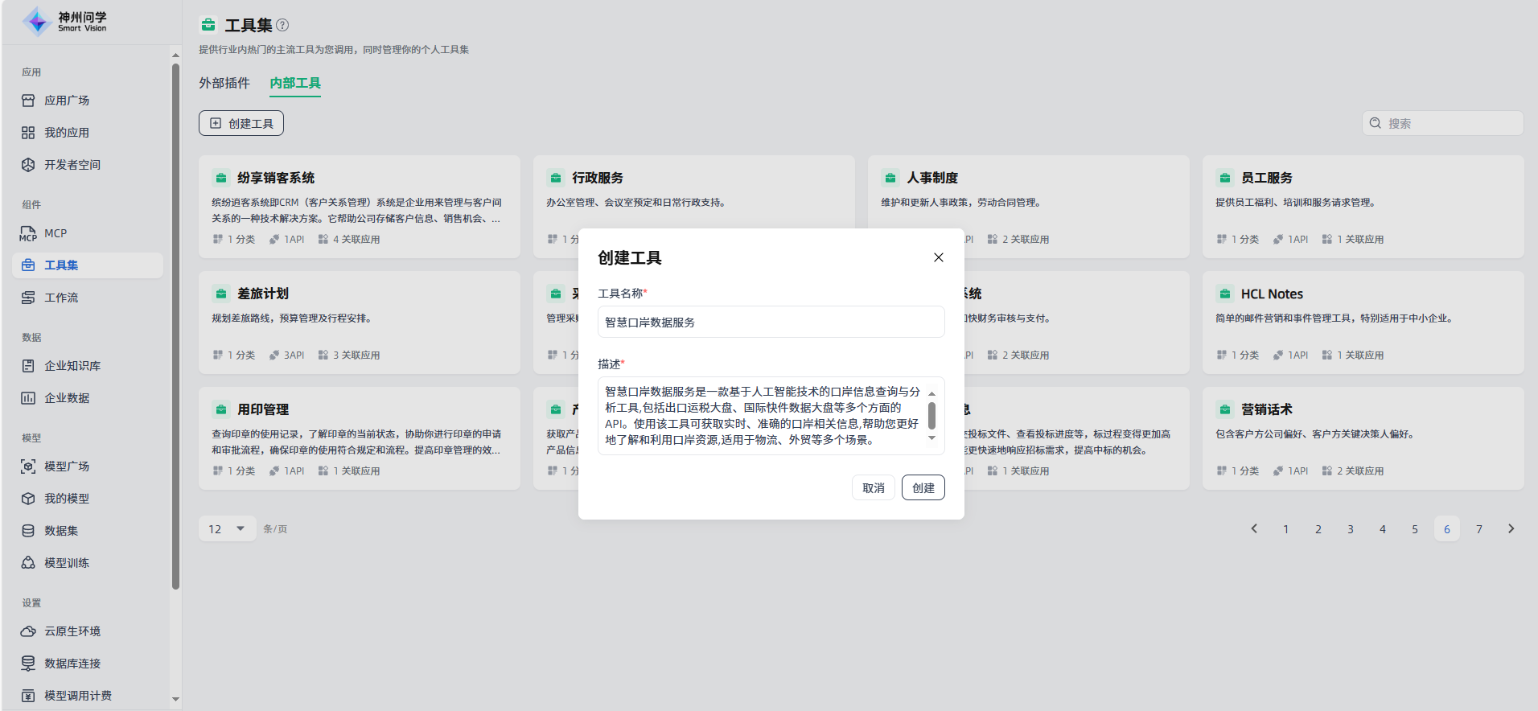The width and height of the screenshot is (1538, 711).
Task: Select the 内部工具 tab
Action: point(295,83)
